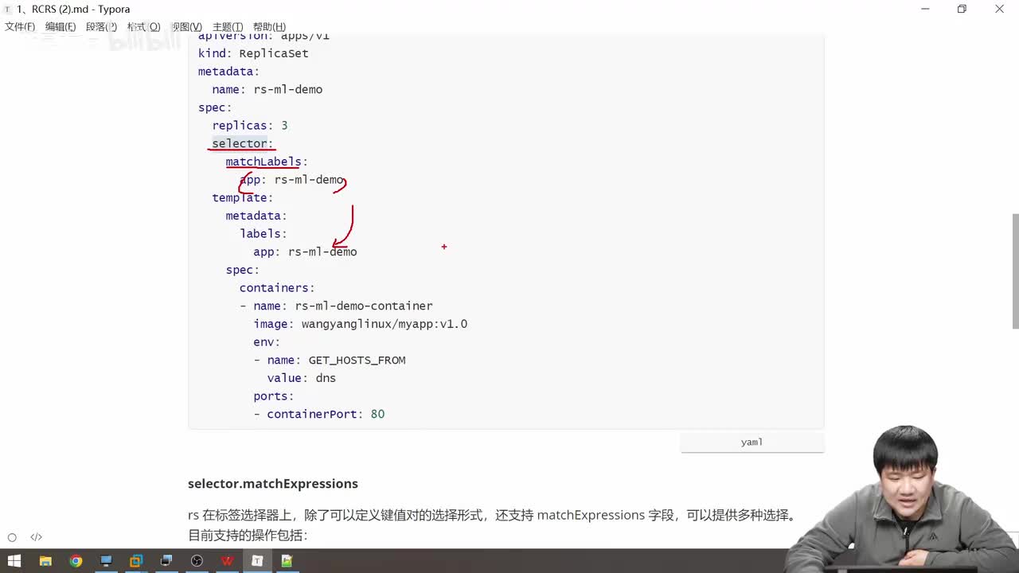Click the 'name: rs-ml-demo' line
The image size is (1019, 573).
tap(267, 89)
